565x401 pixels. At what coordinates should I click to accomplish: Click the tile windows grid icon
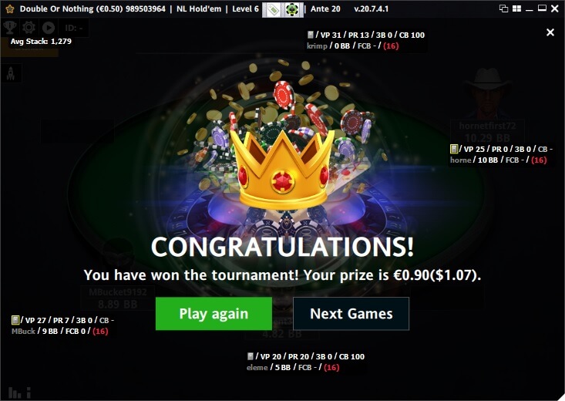[516, 8]
